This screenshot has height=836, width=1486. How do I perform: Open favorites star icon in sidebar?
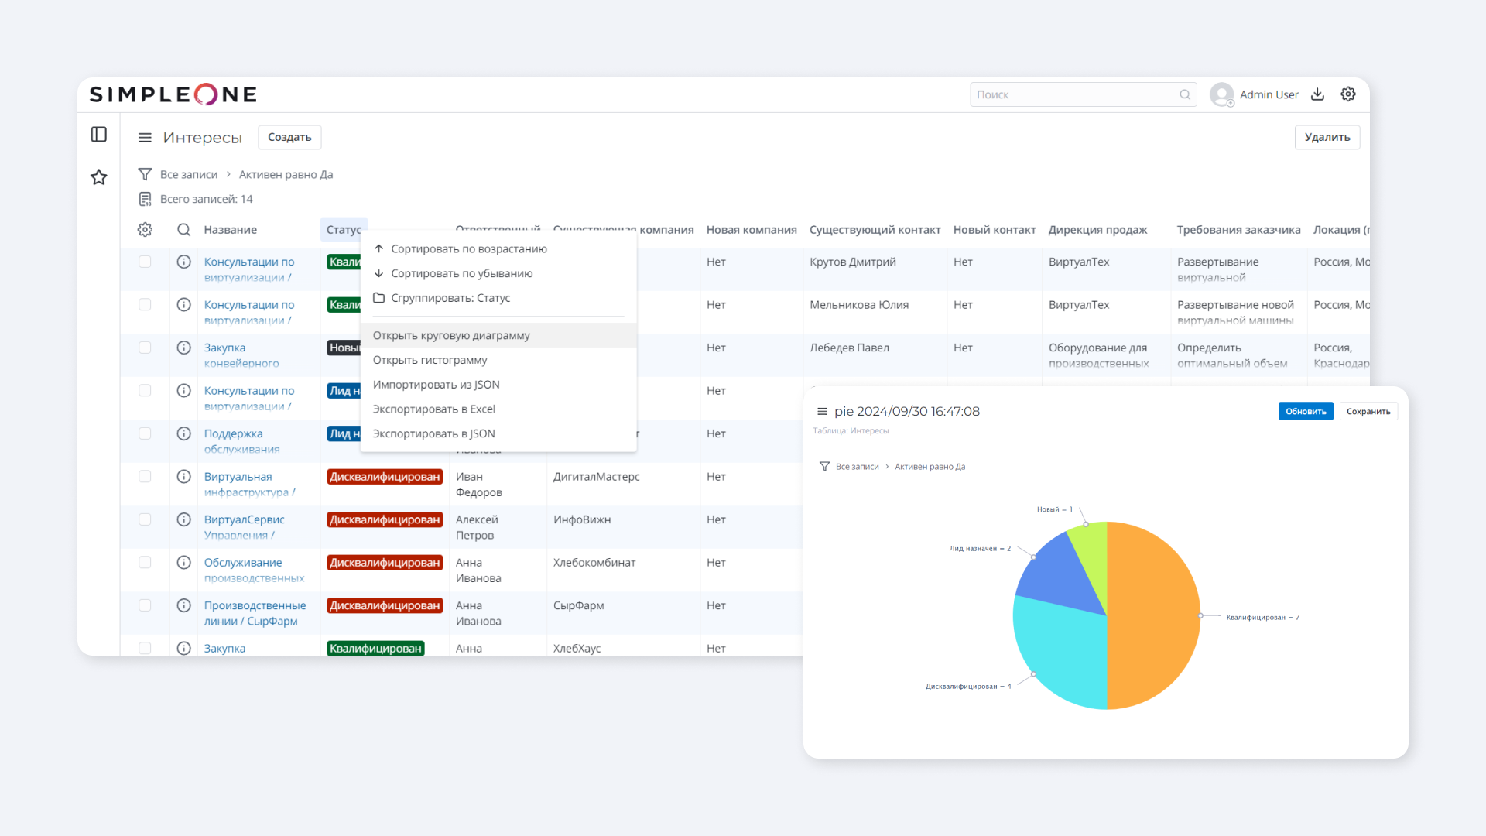[x=99, y=177]
